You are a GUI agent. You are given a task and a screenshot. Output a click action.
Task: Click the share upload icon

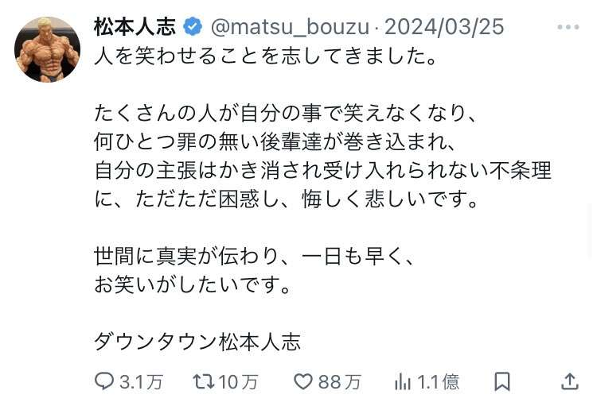click(570, 381)
